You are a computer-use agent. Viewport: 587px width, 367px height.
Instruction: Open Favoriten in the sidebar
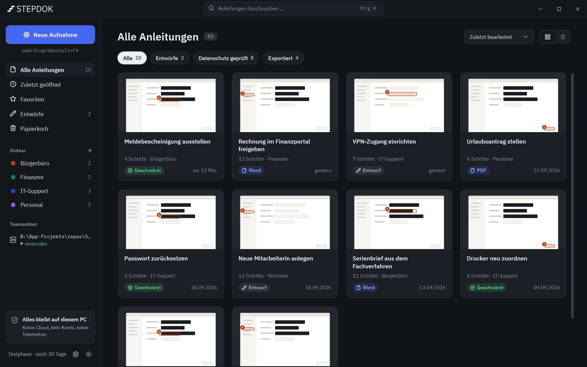pyautogui.click(x=50, y=99)
